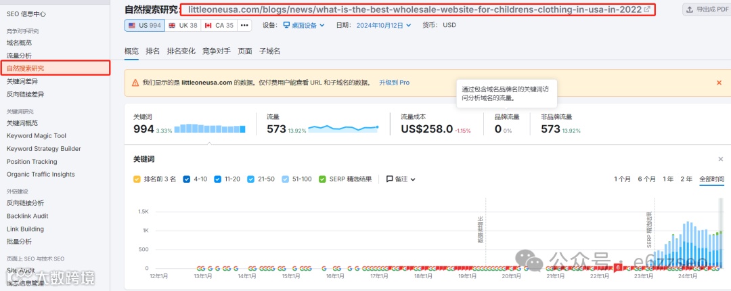The width and height of the screenshot is (731, 291).
Task: Toggle the SERP 精选结果 checkbox
Action: pyautogui.click(x=322, y=179)
